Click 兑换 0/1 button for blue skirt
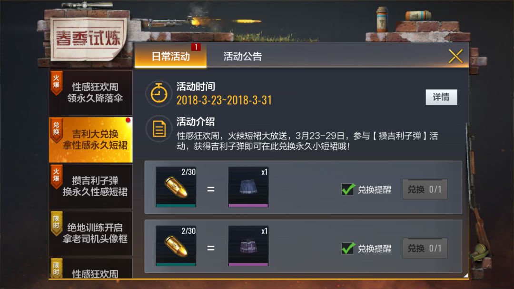This screenshot has width=514, height=289. [425, 189]
